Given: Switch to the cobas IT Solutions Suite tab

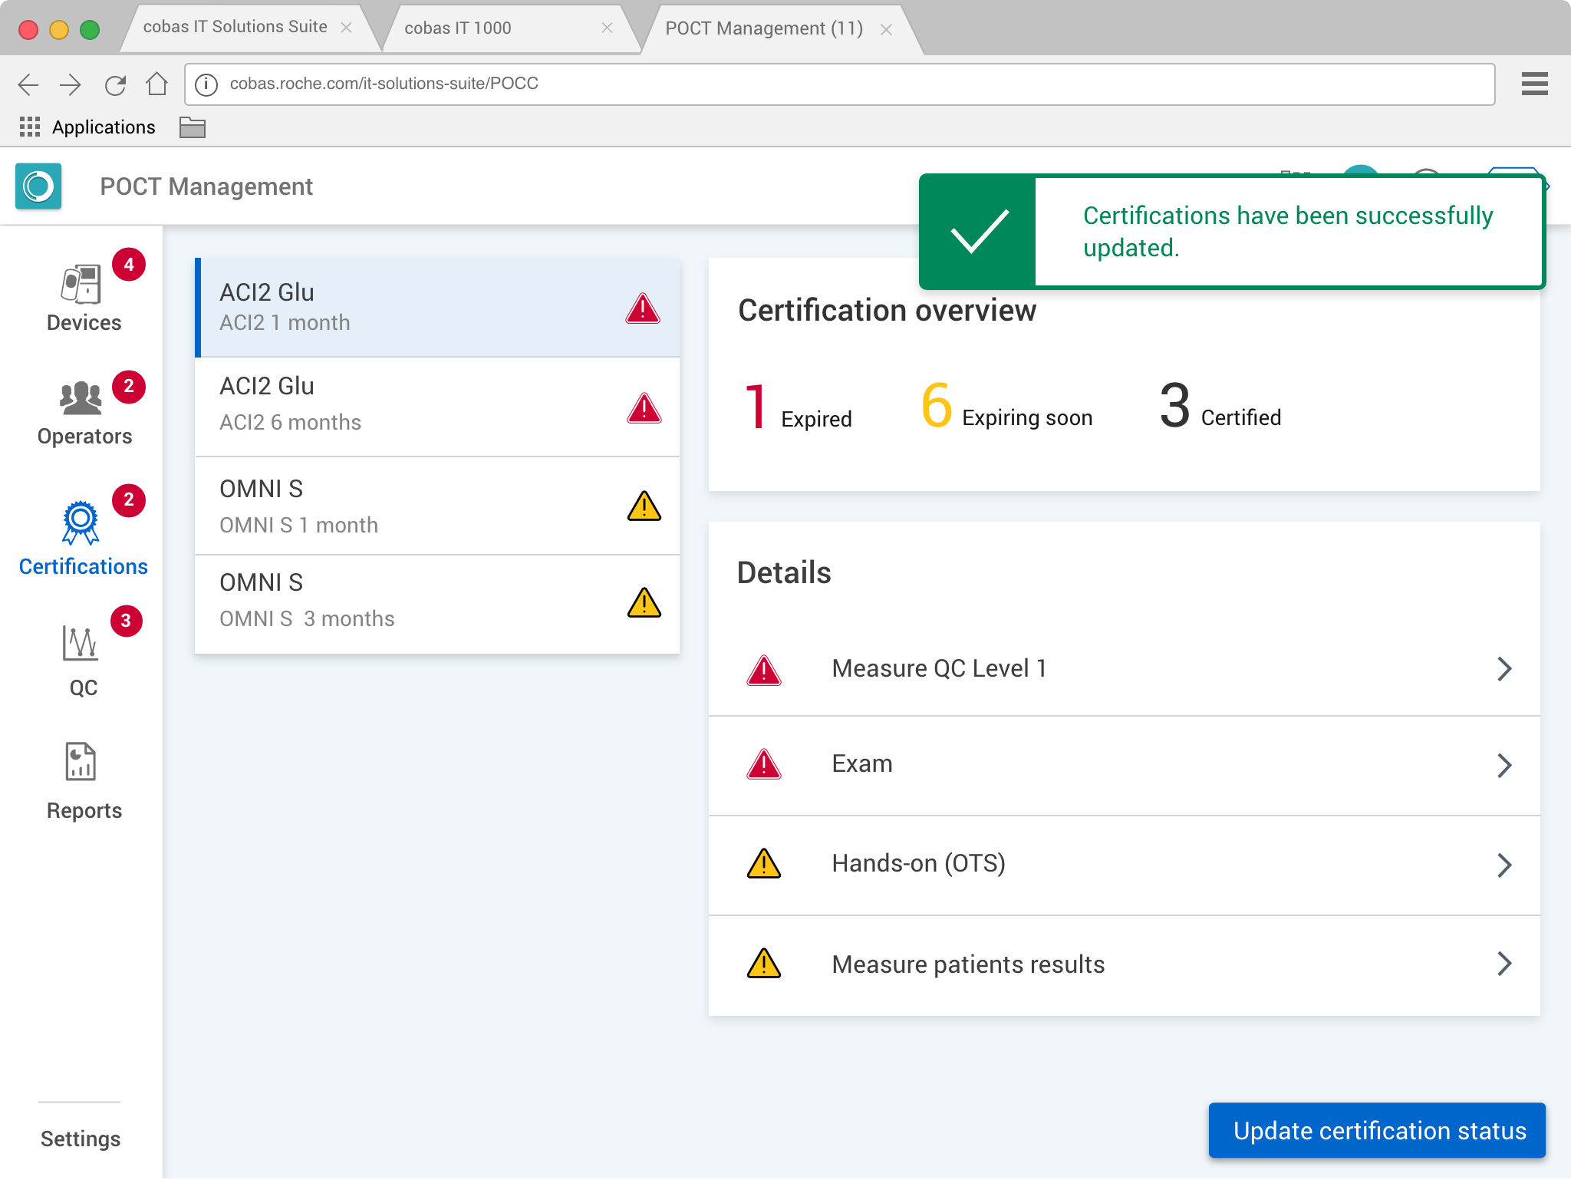Looking at the screenshot, I should pos(235,27).
